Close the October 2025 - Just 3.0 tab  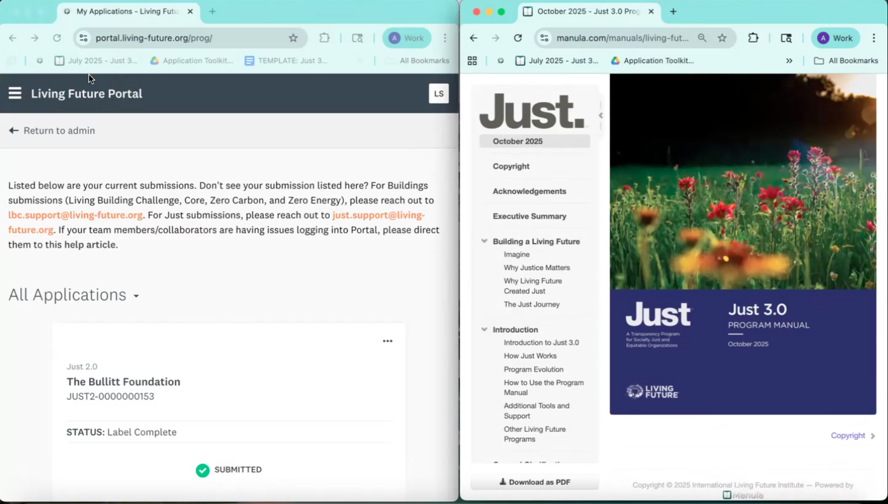click(x=651, y=11)
